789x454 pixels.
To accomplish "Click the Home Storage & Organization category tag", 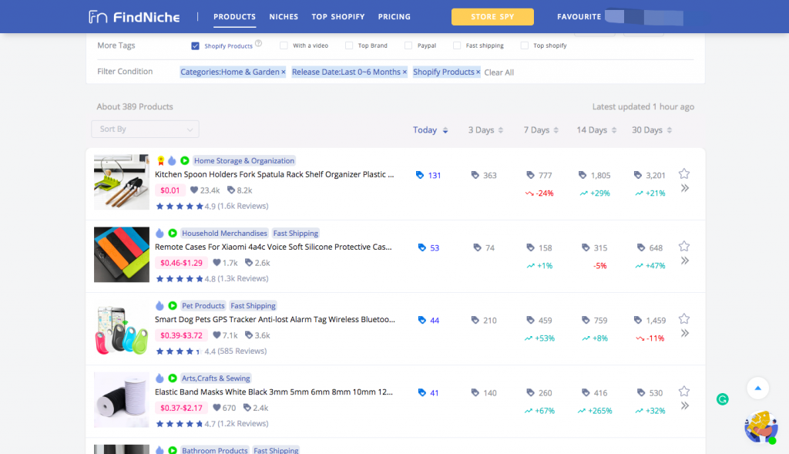I will [244, 160].
